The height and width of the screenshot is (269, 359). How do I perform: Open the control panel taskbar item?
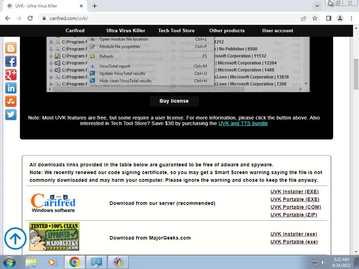pyautogui.click(x=96, y=262)
